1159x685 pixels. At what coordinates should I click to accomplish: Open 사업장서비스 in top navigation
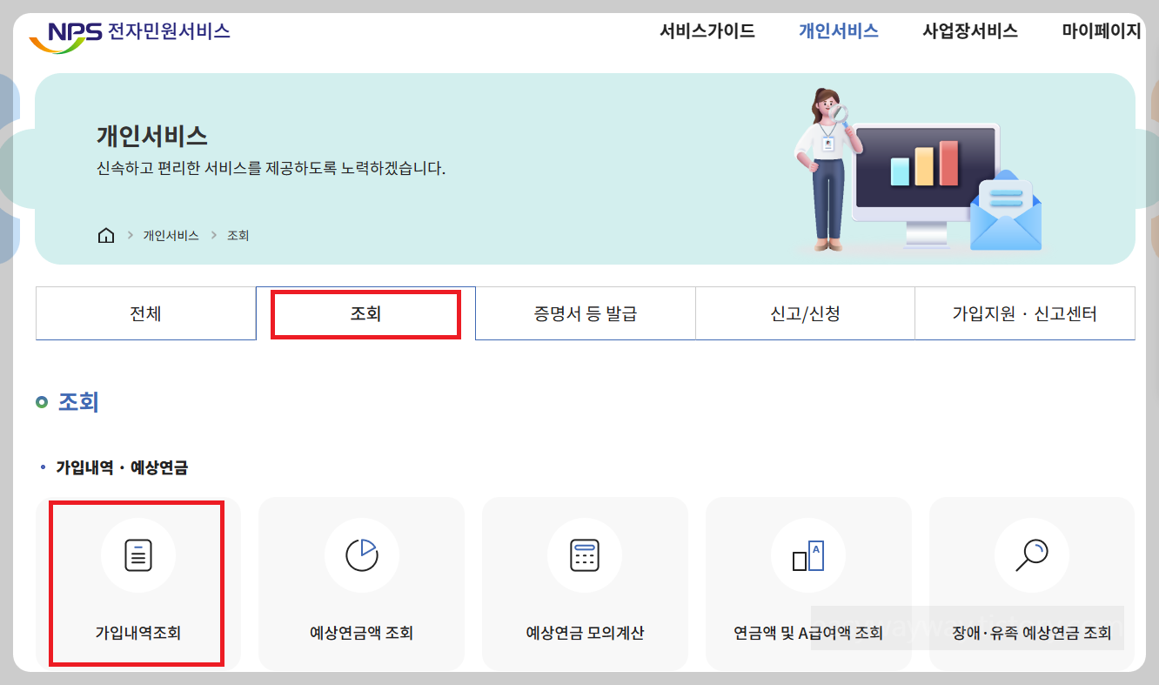(970, 31)
